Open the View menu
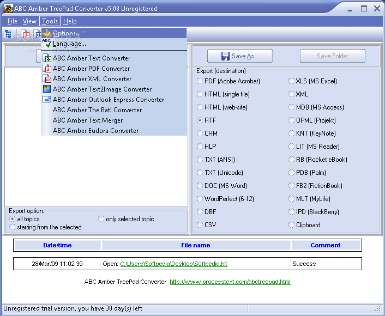385x316 pixels. [x=29, y=21]
